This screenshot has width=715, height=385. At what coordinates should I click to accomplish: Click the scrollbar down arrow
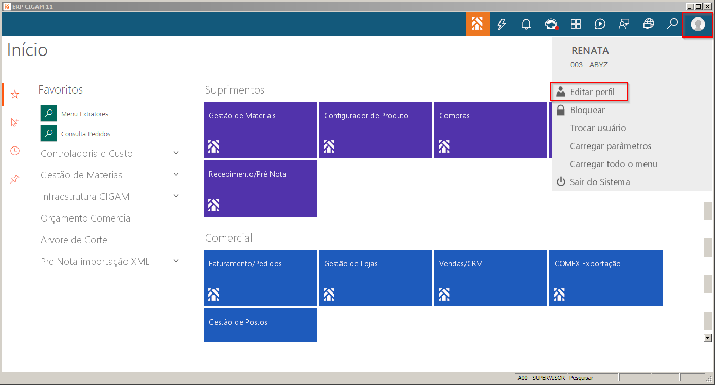pyautogui.click(x=708, y=338)
